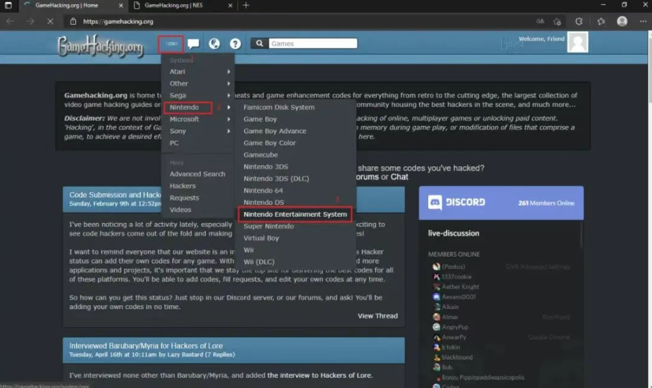Close the GameHacking.org Home tab
This screenshot has width=652, height=388.
tap(121, 5)
